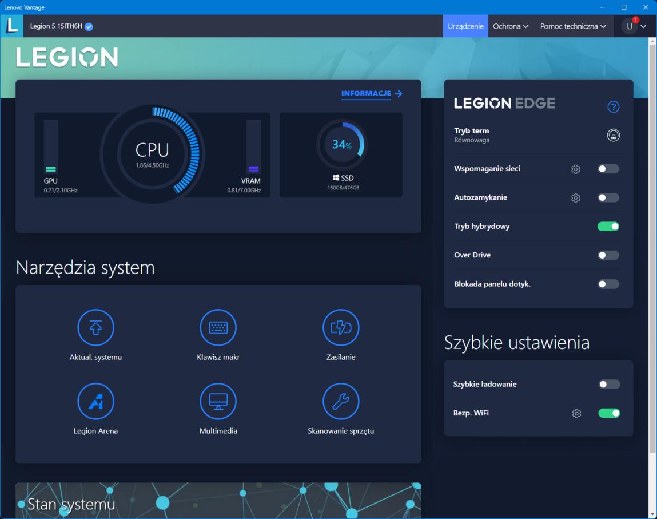Expand Pomoc techniczna dropdown menu

573,26
